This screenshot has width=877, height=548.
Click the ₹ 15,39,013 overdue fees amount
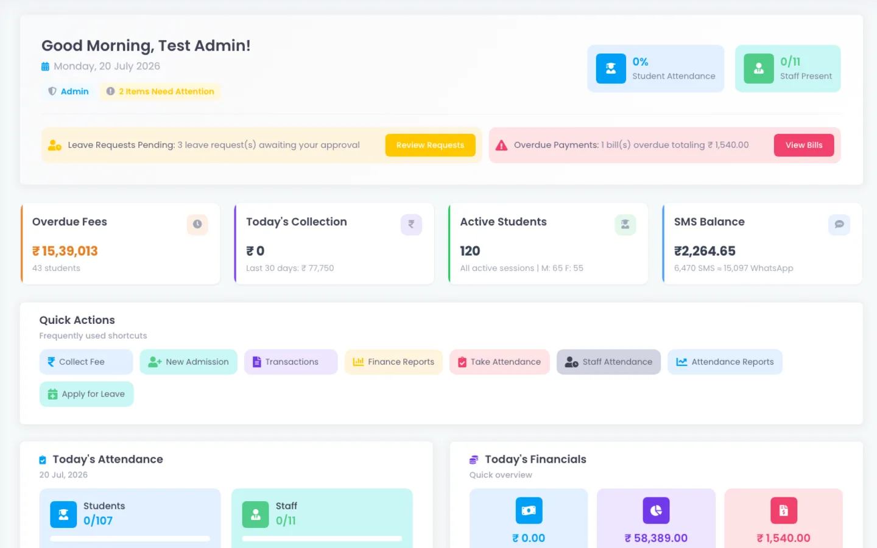65,251
